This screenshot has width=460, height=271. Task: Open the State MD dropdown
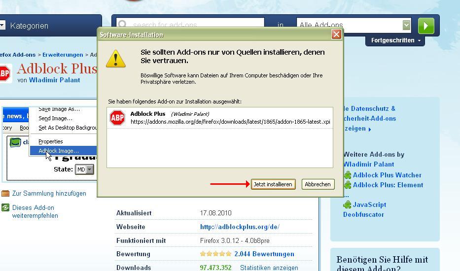click(x=84, y=169)
